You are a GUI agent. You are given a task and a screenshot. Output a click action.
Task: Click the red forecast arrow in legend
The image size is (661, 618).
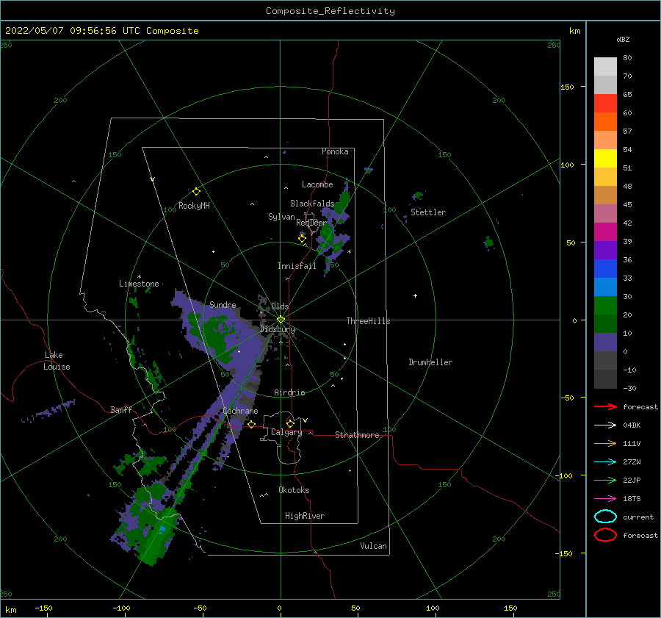[x=605, y=406]
